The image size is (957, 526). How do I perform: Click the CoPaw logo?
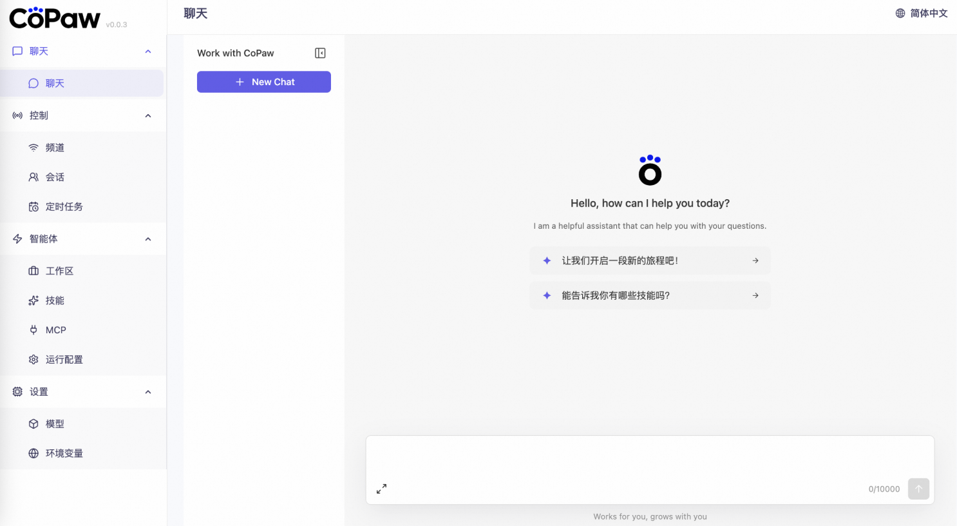[x=55, y=18]
